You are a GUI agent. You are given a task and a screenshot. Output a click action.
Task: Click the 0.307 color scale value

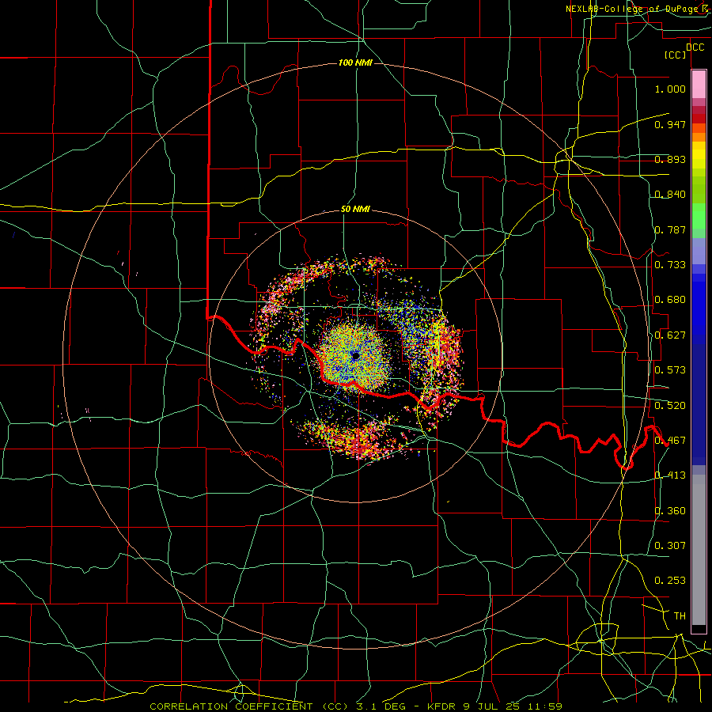pyautogui.click(x=670, y=546)
